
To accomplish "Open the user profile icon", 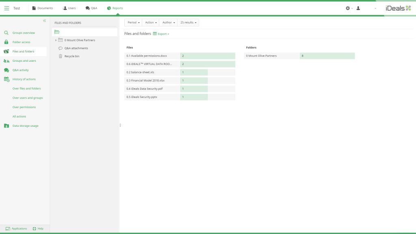I will 358,8.
